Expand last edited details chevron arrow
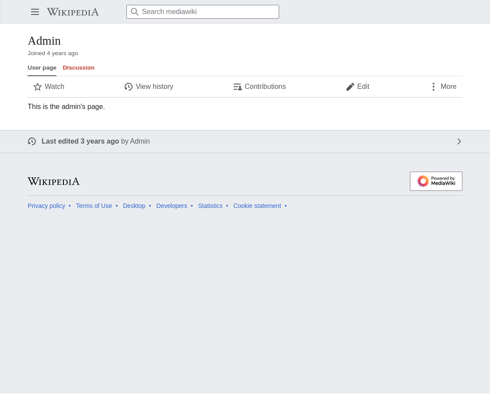The height and width of the screenshot is (394, 490). click(459, 141)
